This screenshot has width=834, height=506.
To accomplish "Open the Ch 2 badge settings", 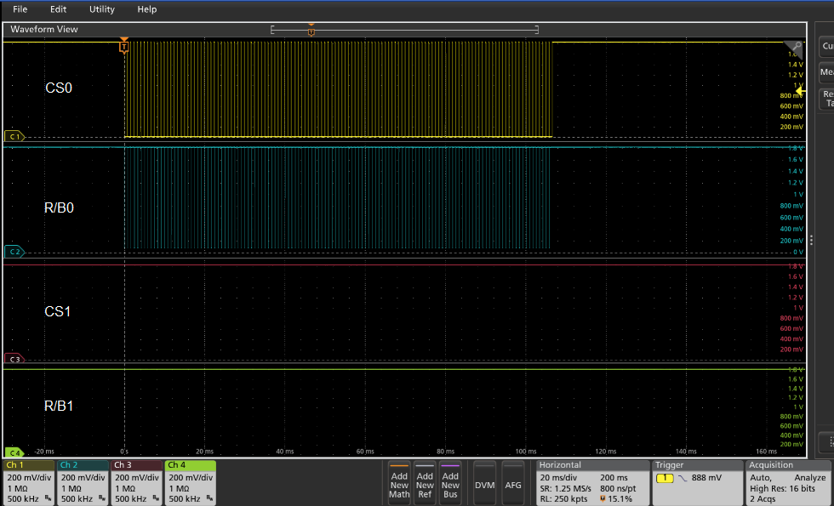I will (x=81, y=483).
